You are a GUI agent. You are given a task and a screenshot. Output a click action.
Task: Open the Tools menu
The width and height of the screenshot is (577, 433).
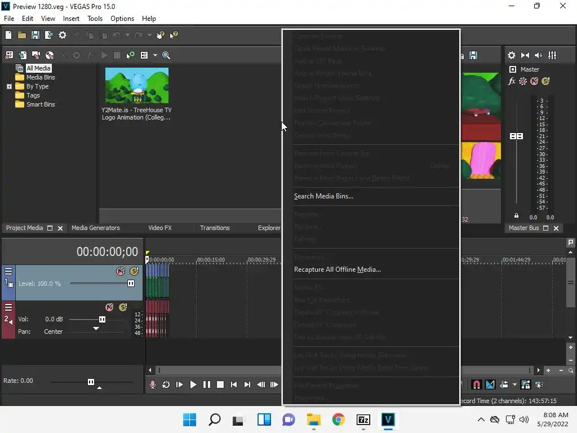tap(95, 19)
